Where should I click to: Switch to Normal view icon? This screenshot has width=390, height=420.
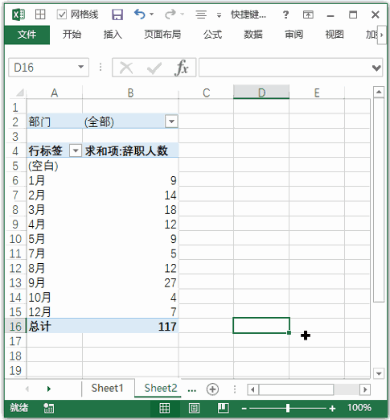tap(164, 408)
